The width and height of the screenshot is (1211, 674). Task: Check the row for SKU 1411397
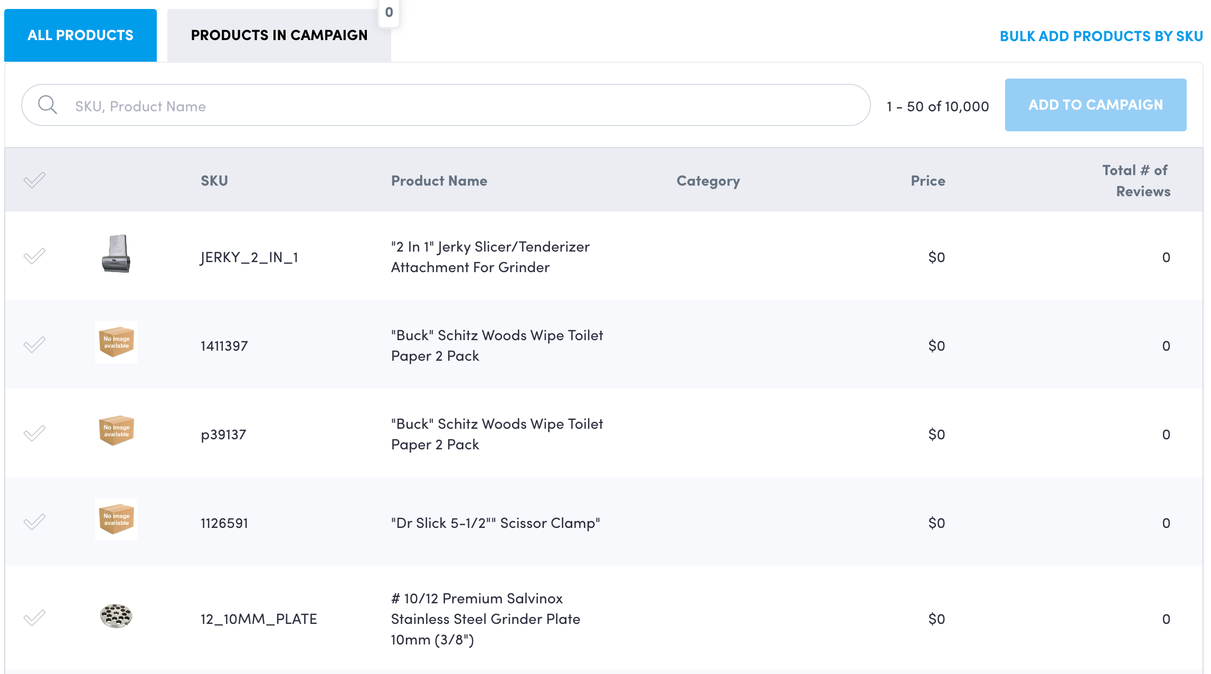tap(34, 345)
